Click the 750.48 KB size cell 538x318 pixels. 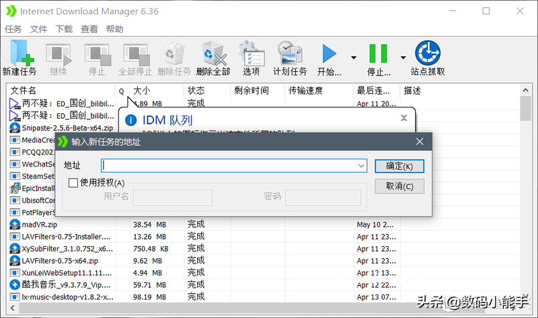click(151, 248)
